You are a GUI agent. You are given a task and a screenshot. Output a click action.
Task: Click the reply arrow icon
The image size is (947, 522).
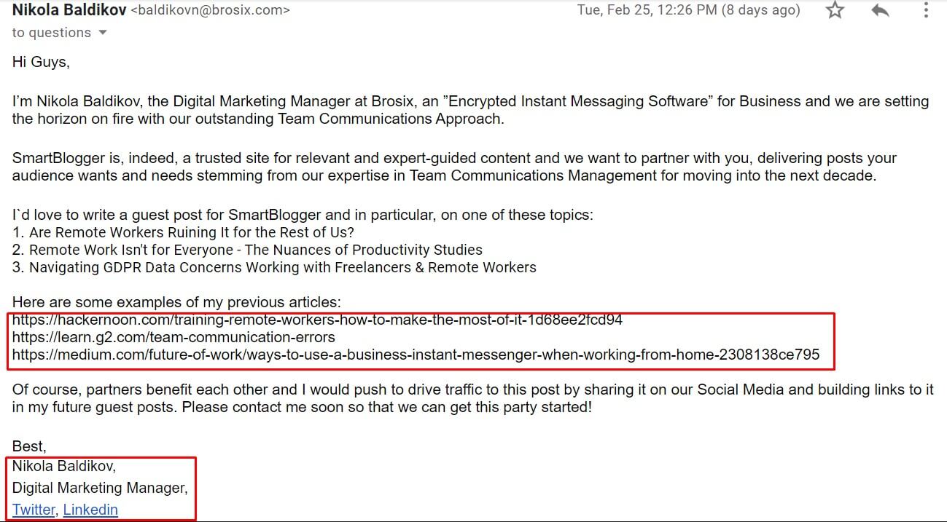tap(880, 10)
